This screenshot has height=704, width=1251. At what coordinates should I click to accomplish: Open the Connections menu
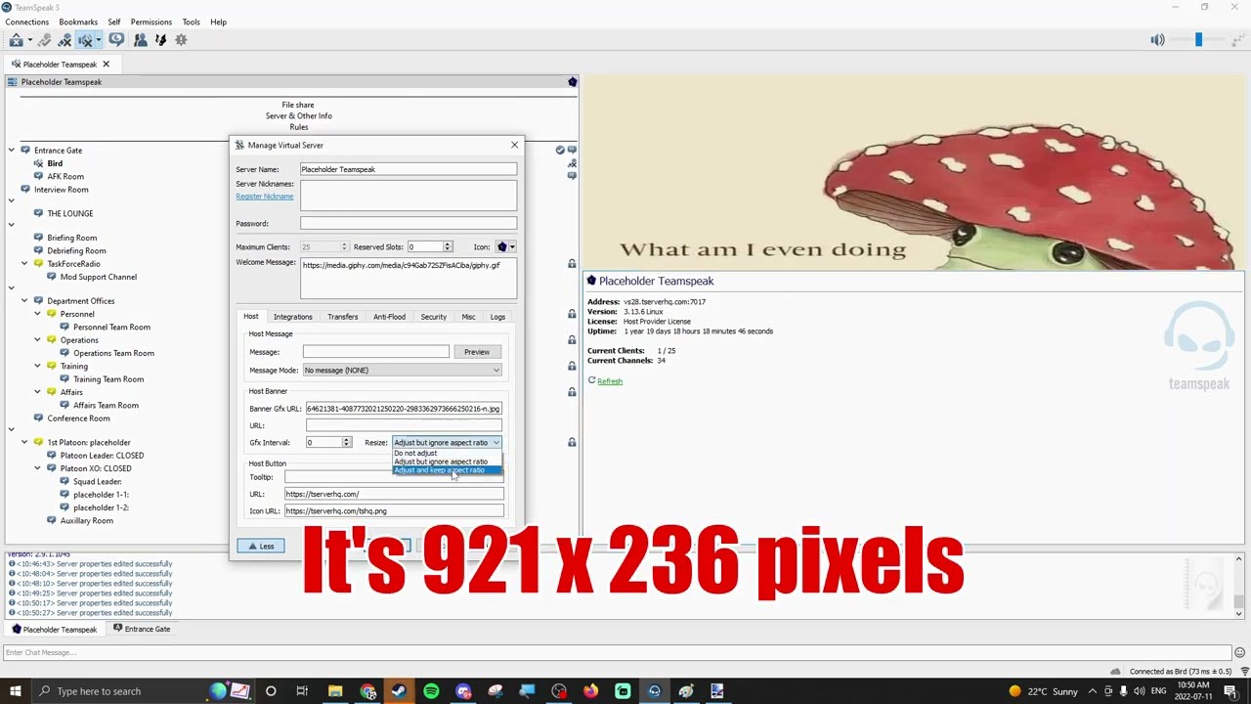[27, 22]
